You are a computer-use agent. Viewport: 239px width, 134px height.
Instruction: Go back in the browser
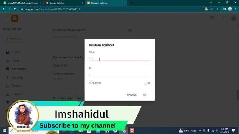pos(4,9)
